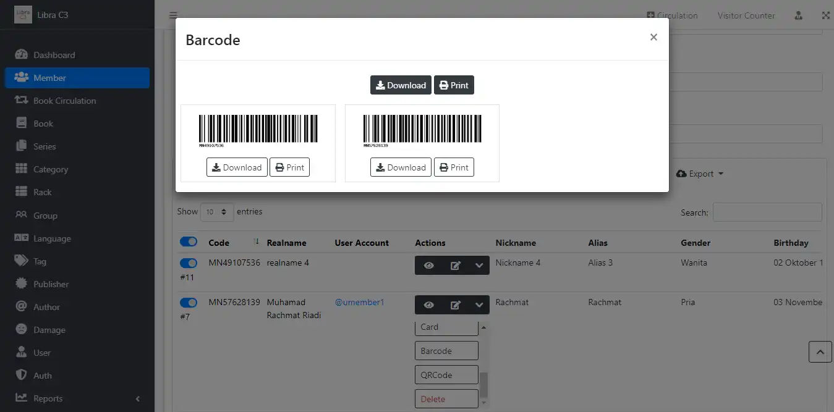The image size is (834, 412).
Task: Click the Group people icon
Action: click(x=21, y=215)
